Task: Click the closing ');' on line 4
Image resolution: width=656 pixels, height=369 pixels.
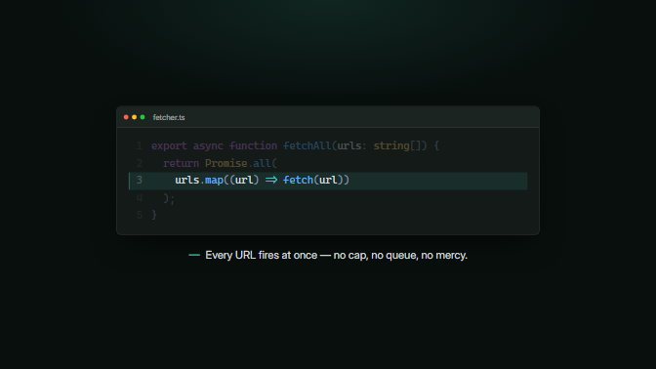Action: 169,198
